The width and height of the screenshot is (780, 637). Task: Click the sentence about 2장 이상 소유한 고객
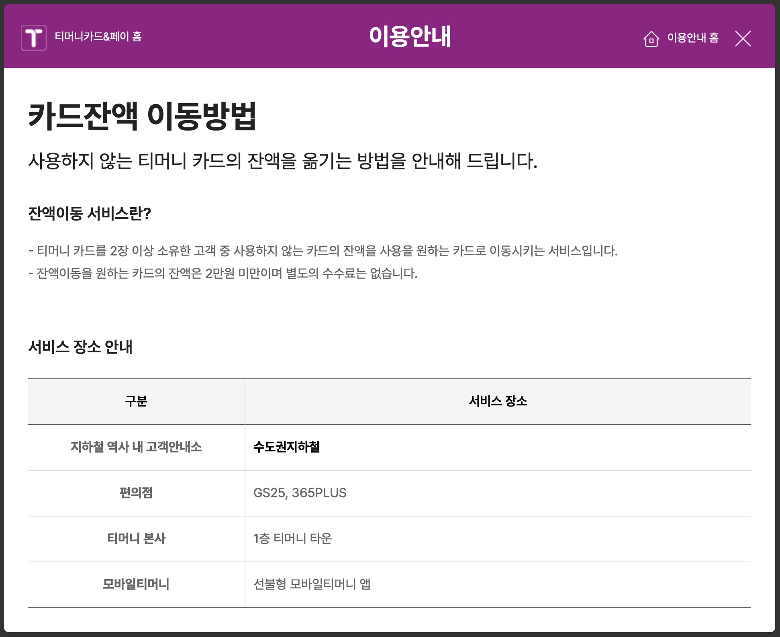pos(323,251)
